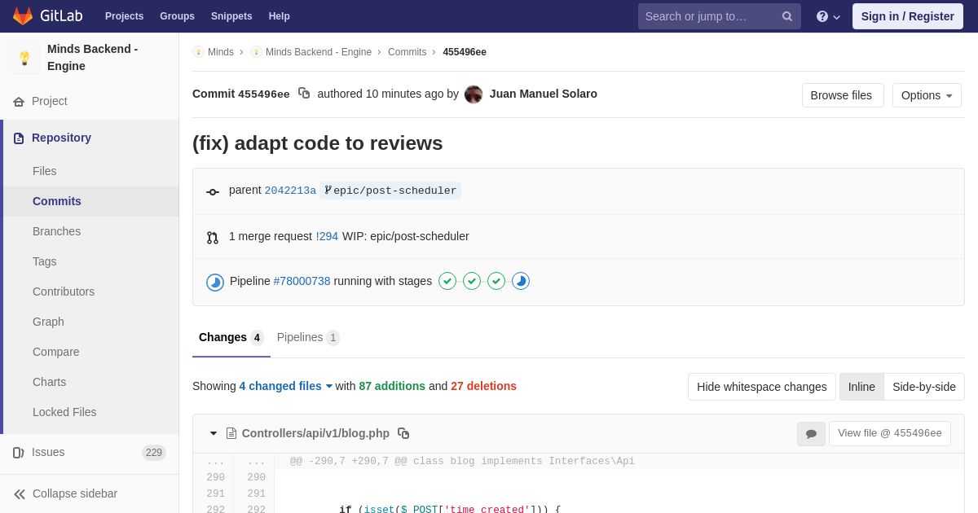The height and width of the screenshot is (513, 978).
Task: Click the collapse sidebar chevrons icon
Action: 20,494
